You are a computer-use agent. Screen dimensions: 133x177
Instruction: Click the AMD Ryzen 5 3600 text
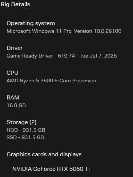click(30, 80)
